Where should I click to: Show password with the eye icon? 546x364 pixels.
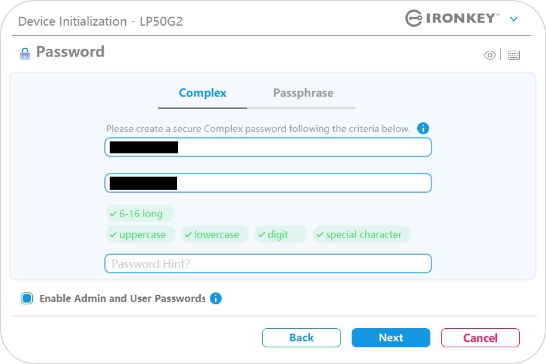tap(490, 55)
